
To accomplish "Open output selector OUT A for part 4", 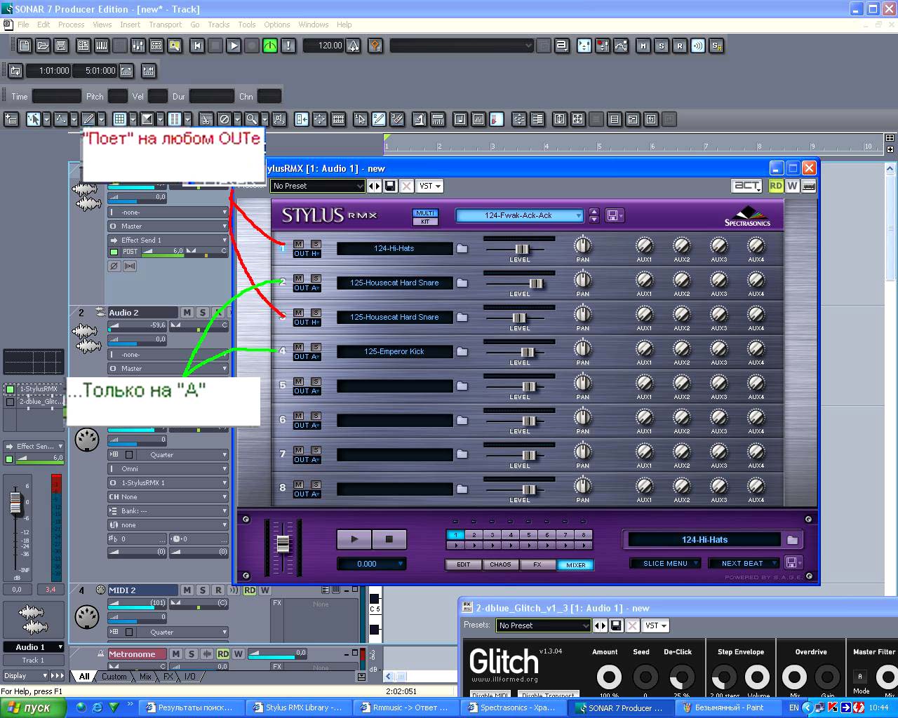I will 307,357.
